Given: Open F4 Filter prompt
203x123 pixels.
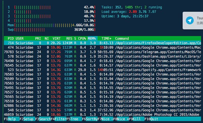Looking at the screenshot, I should tap(59, 119).
